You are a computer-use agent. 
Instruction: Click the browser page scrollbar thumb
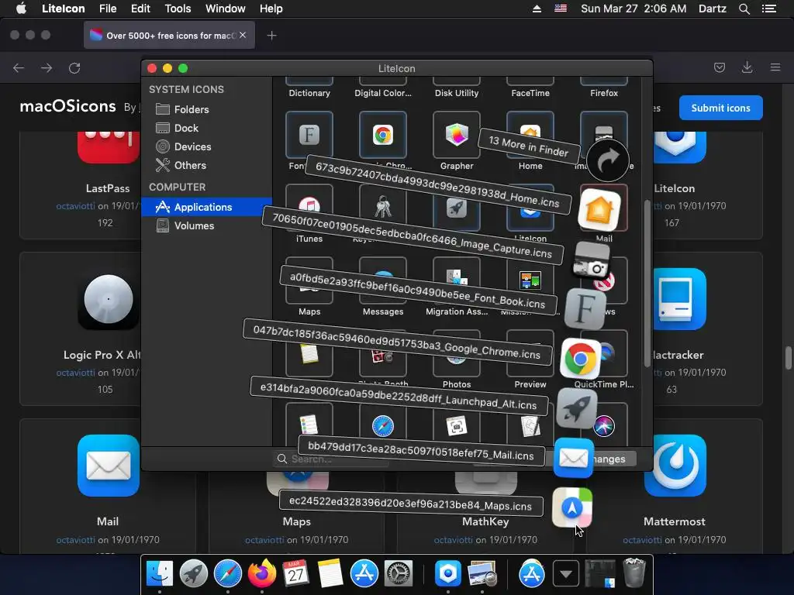click(x=788, y=358)
